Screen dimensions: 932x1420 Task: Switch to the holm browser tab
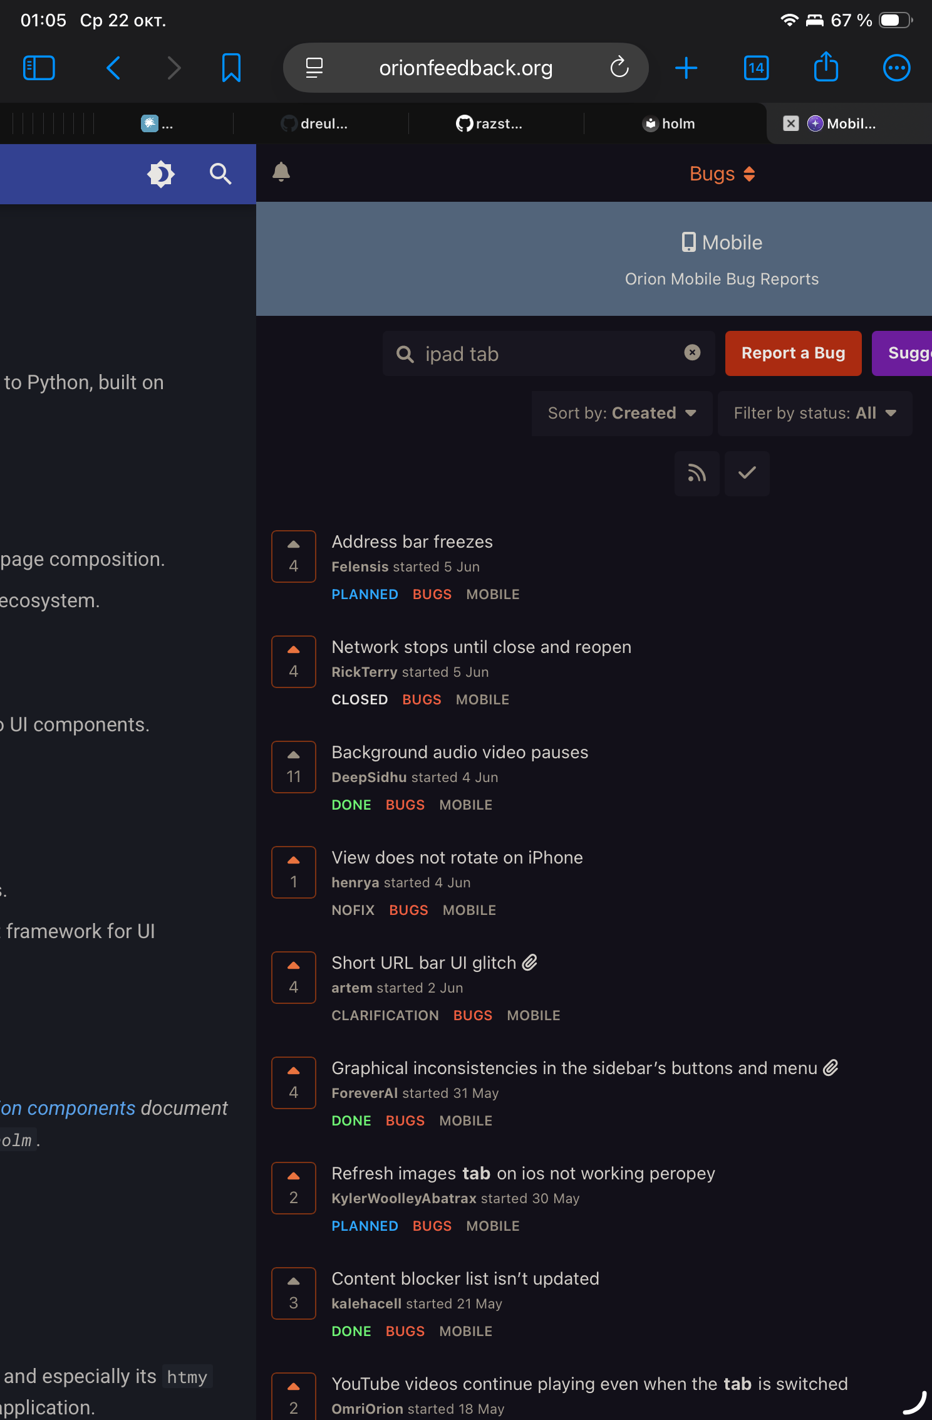pos(669,123)
